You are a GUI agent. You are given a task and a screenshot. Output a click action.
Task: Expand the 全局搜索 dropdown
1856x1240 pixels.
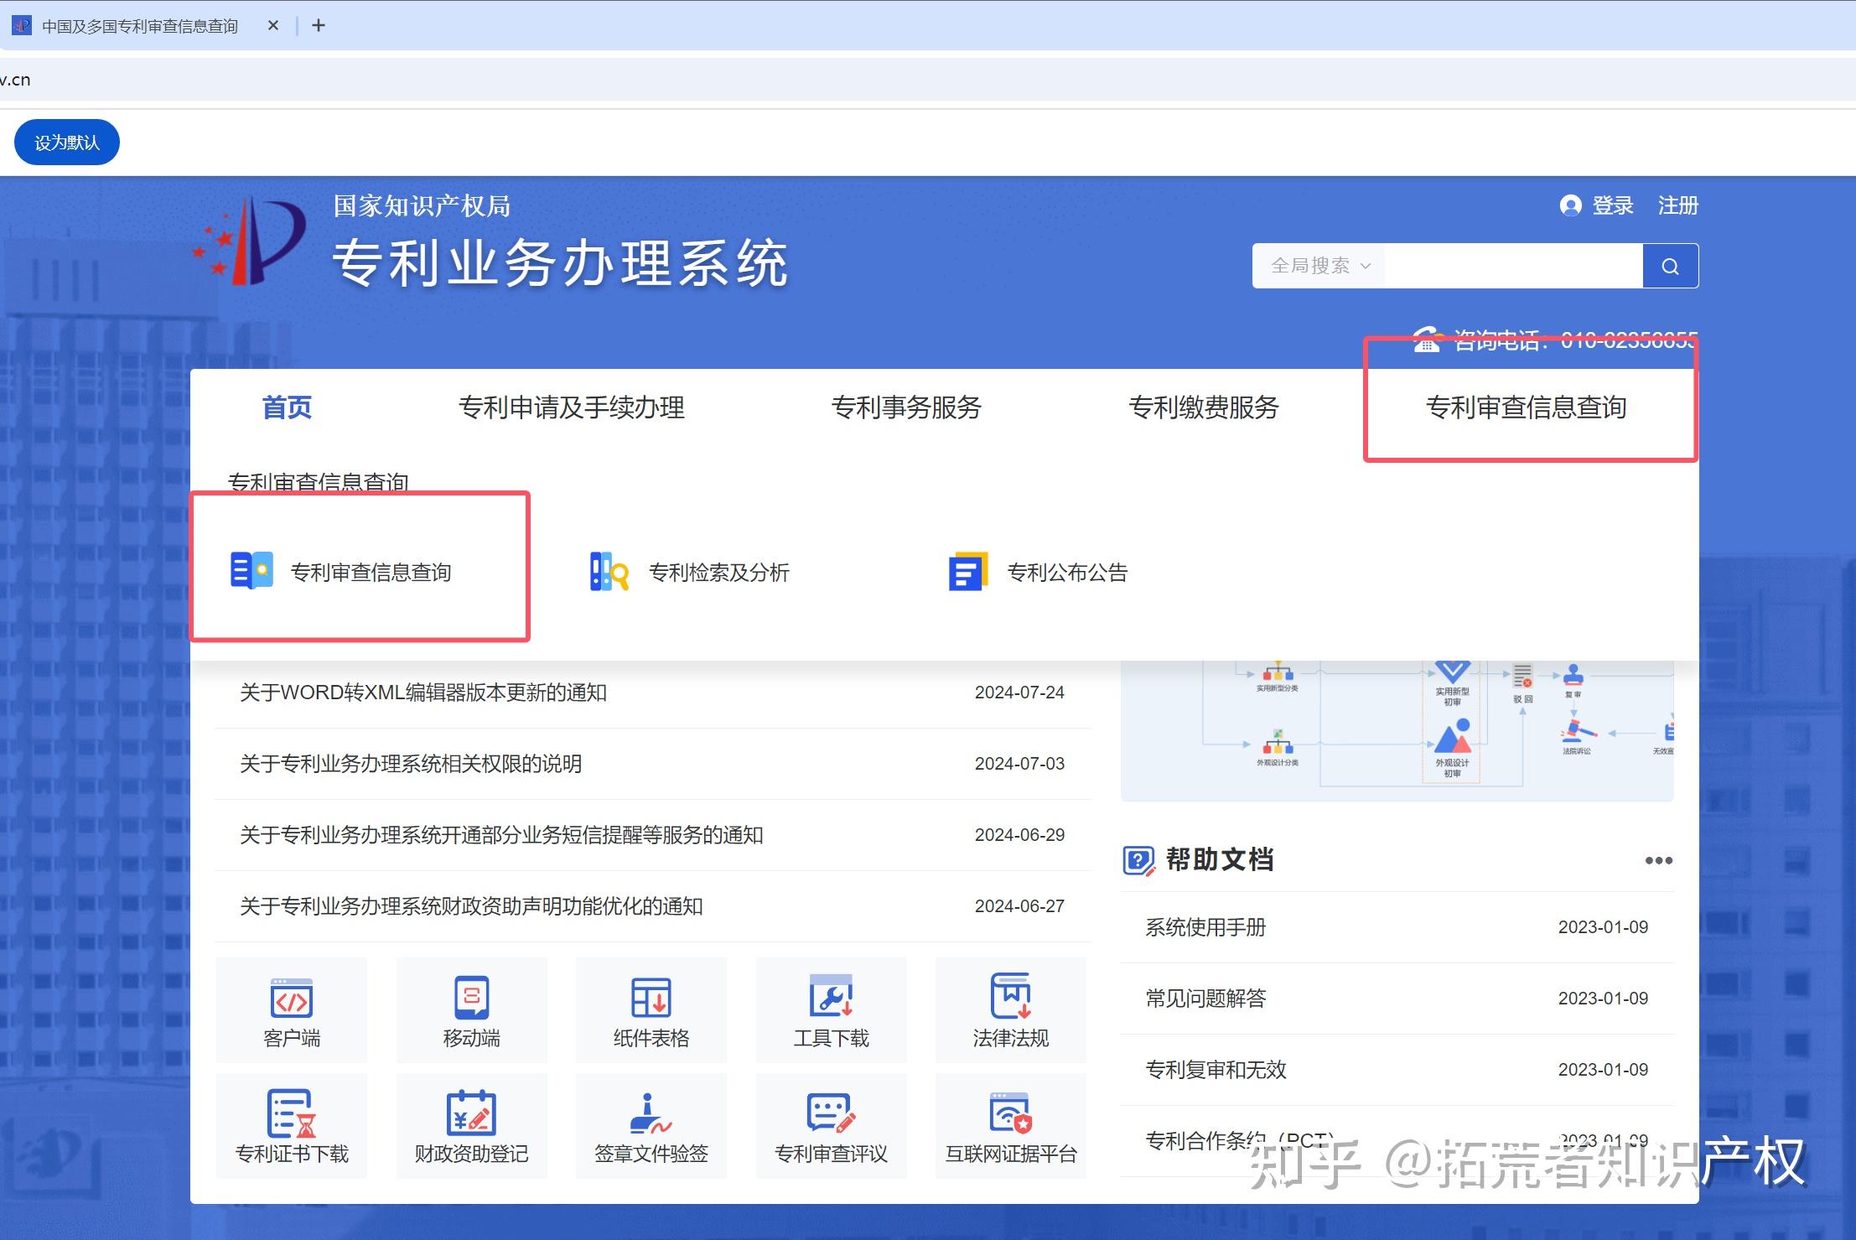click(1320, 266)
